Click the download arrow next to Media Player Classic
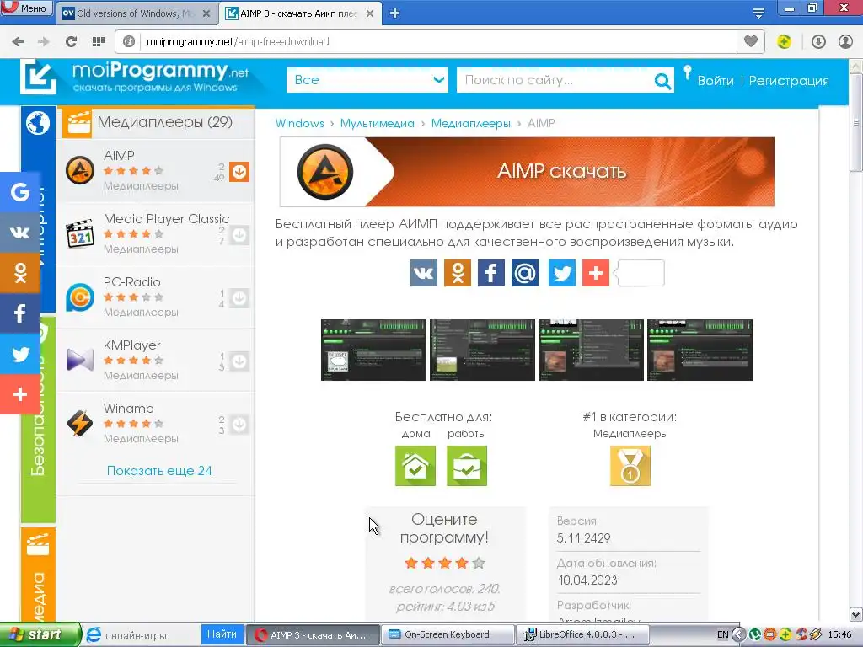The width and height of the screenshot is (863, 647). click(x=239, y=235)
